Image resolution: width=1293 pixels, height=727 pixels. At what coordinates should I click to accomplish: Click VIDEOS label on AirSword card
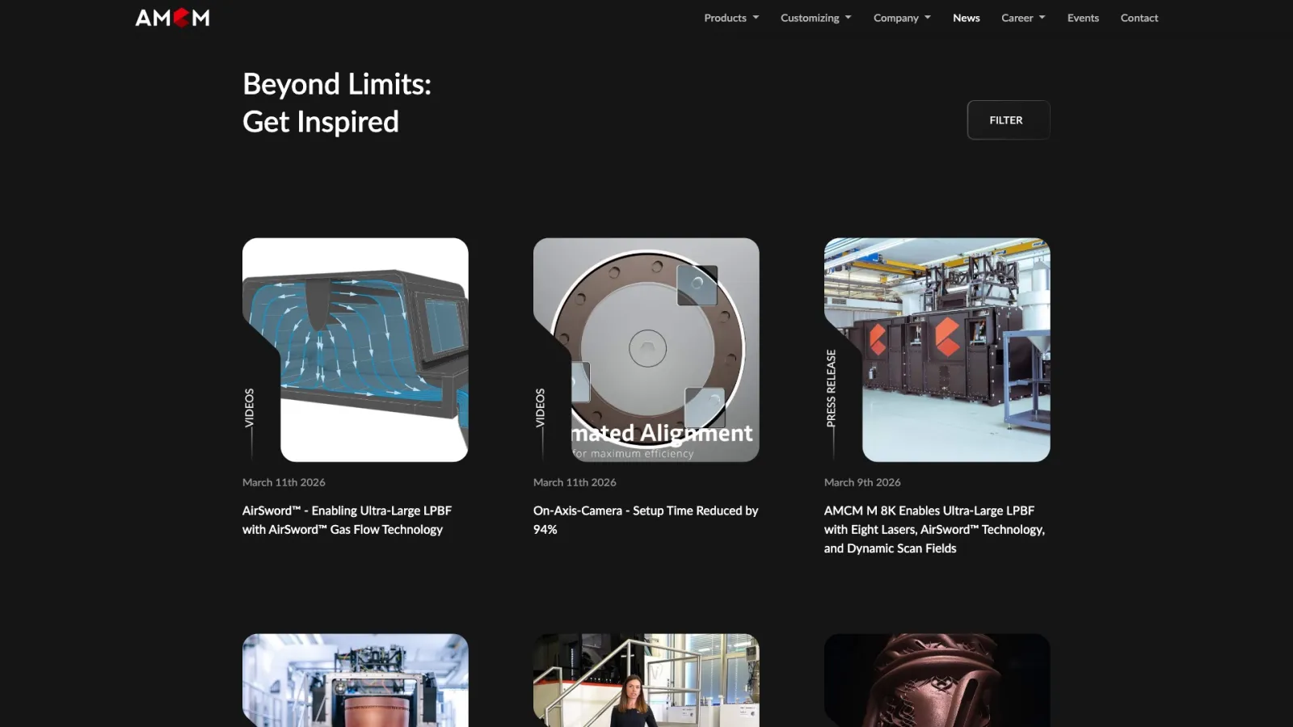point(249,408)
